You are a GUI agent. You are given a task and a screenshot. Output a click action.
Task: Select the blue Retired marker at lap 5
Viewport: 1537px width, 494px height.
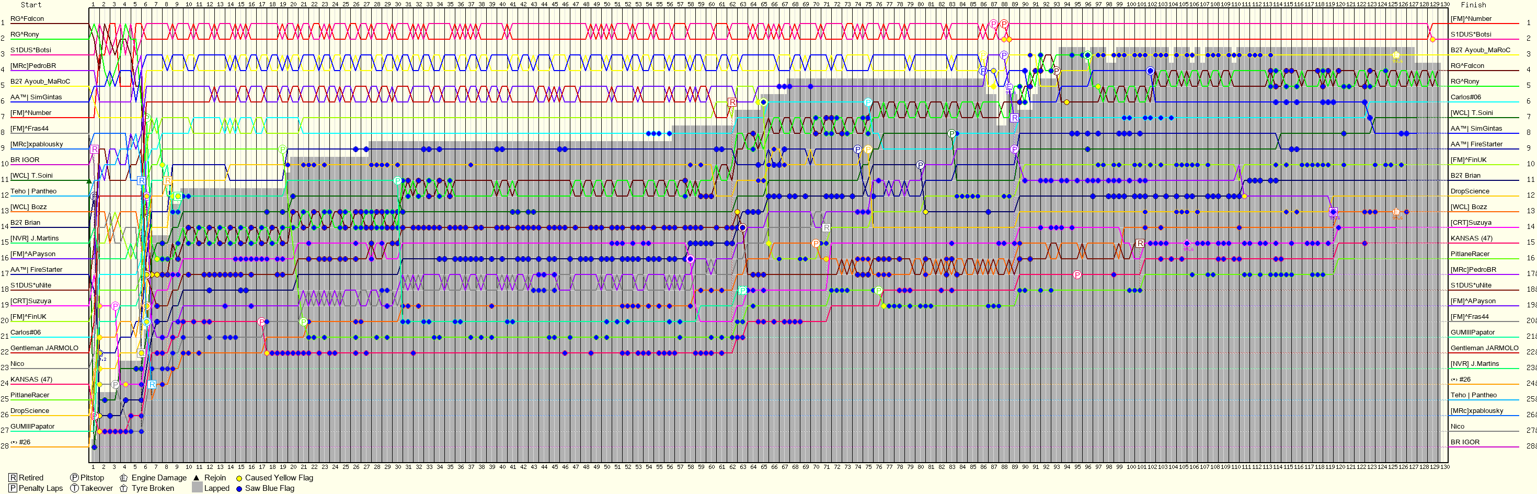(x=141, y=180)
